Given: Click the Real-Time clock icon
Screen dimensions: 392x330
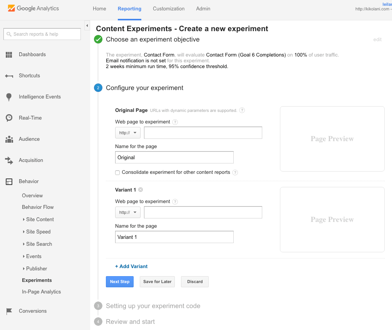Looking at the screenshot, I should (x=9, y=118).
